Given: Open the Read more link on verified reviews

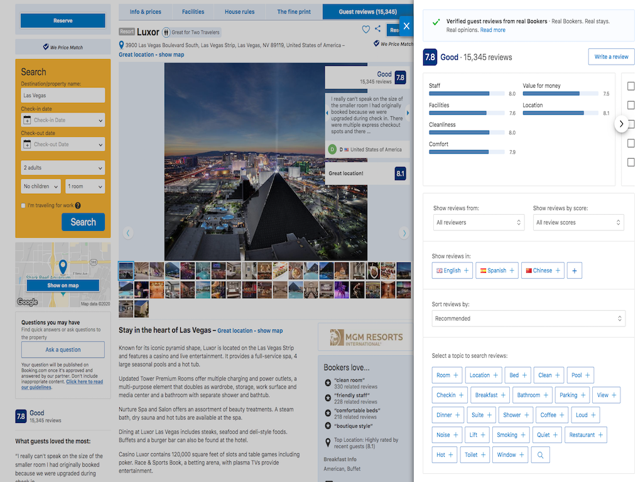Looking at the screenshot, I should click(x=492, y=30).
